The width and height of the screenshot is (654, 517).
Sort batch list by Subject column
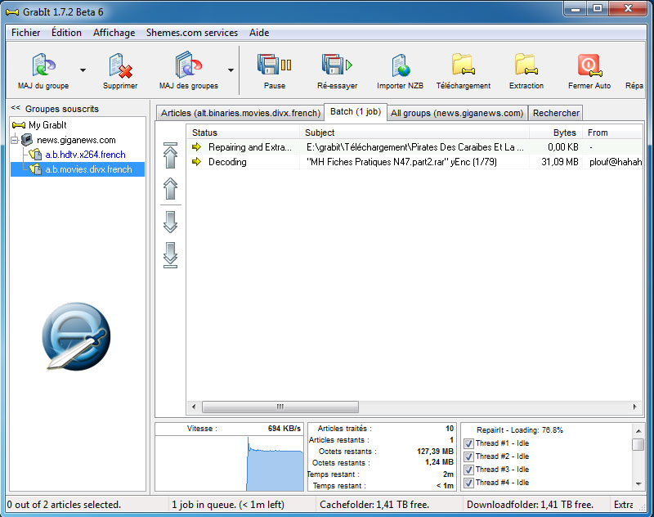(414, 133)
